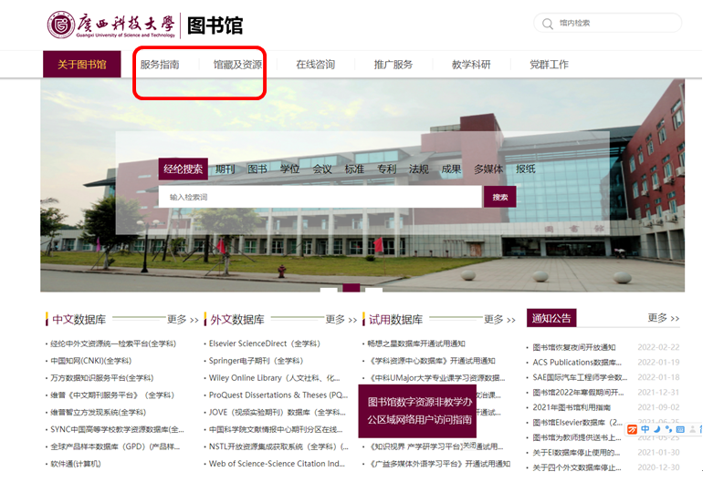Click the person icon in IME toolbar
This screenshot has height=482, width=703.
pyautogui.click(x=692, y=430)
